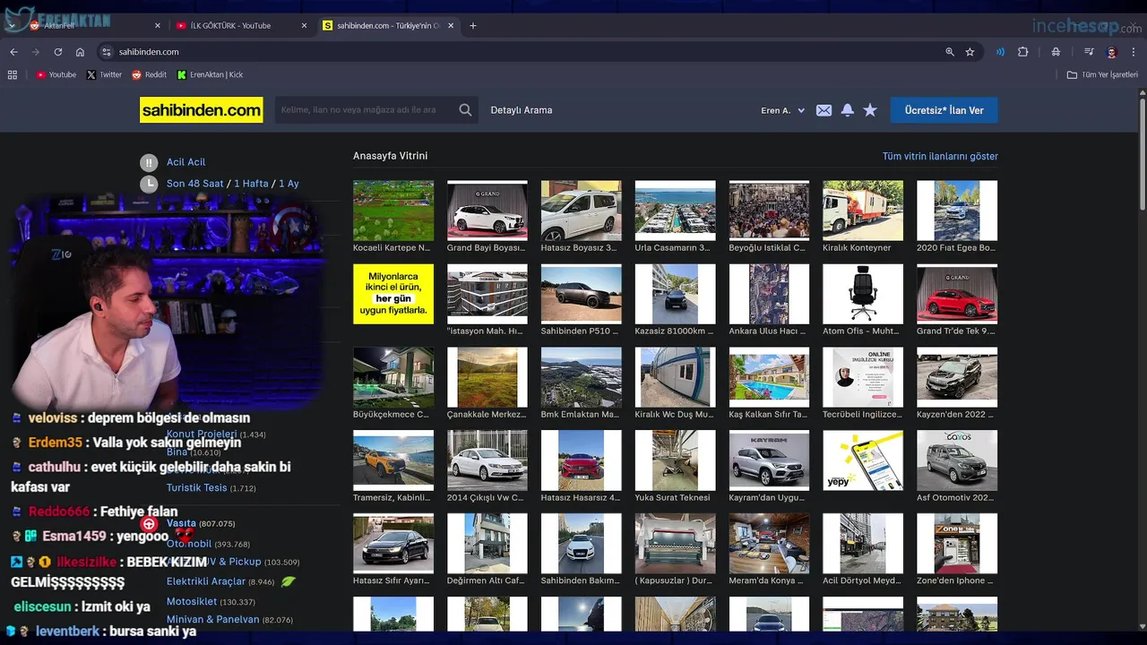Image resolution: width=1147 pixels, height=645 pixels.
Task: Open Detaylı Arama link
Action: point(522,110)
